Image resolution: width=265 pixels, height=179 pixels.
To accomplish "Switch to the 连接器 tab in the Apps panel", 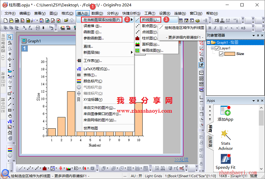I will (210, 141).
